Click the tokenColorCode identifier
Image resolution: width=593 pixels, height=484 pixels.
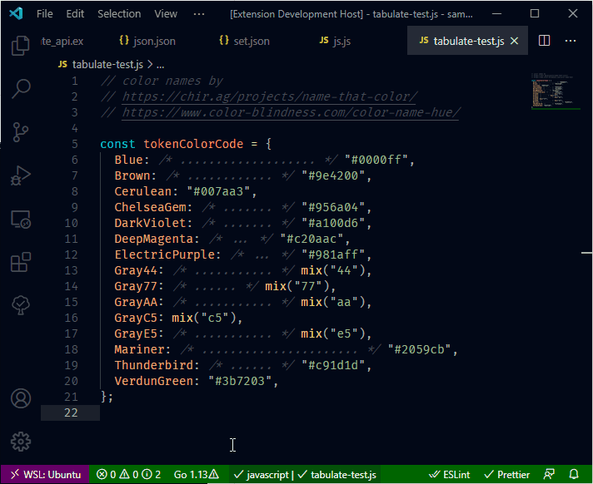point(193,144)
